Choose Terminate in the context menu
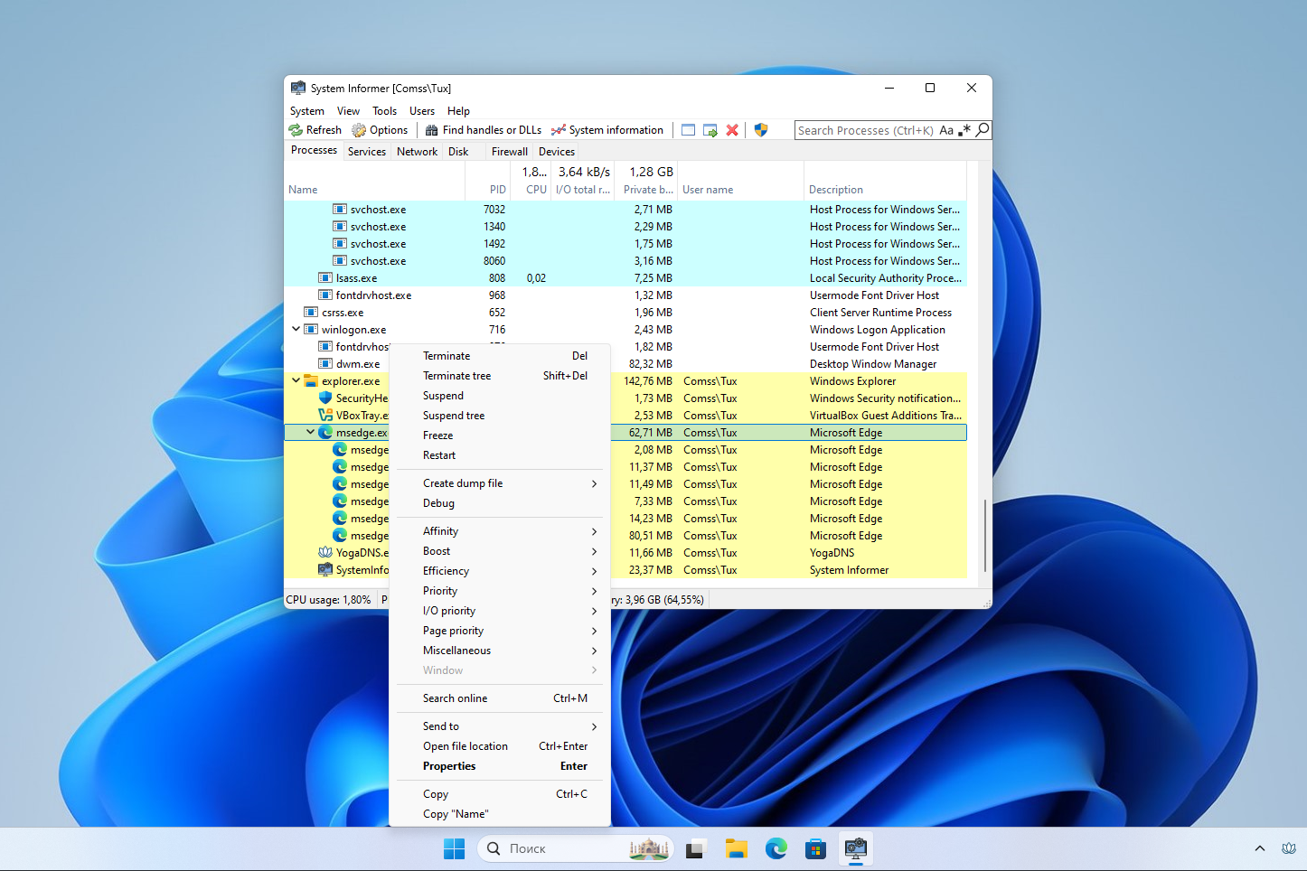The height and width of the screenshot is (871, 1307). (500, 356)
